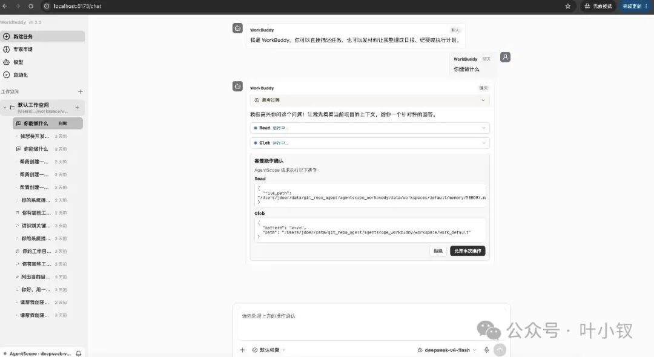Expand the Read 运行中 tool call row

[369, 128]
